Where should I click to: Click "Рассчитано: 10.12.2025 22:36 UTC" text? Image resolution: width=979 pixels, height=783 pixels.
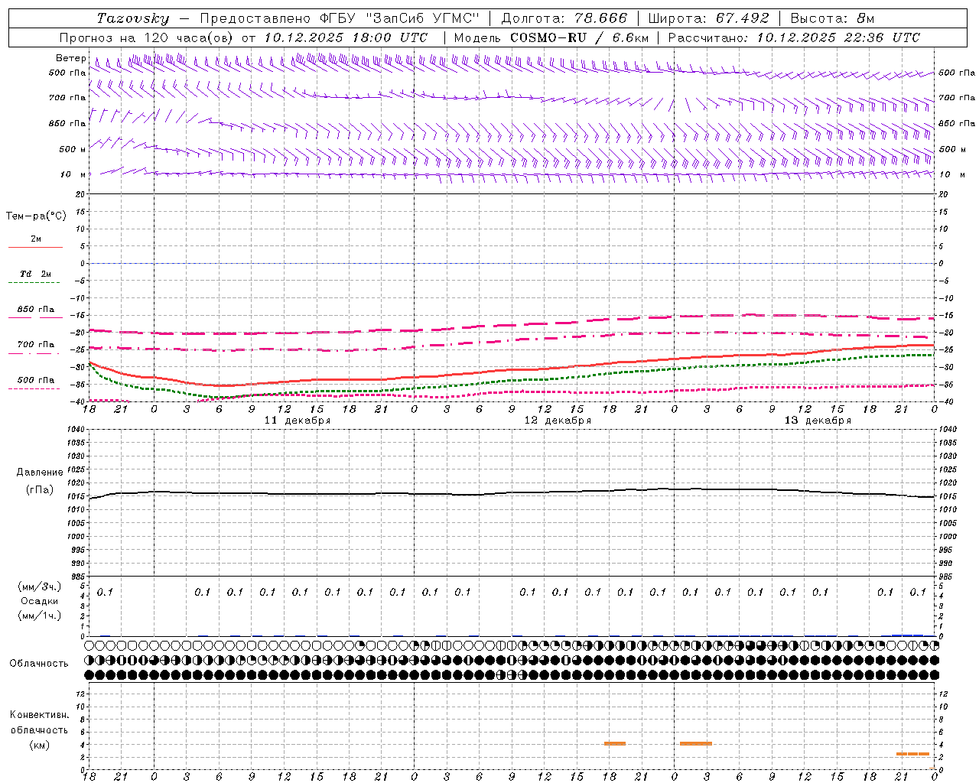(x=794, y=37)
